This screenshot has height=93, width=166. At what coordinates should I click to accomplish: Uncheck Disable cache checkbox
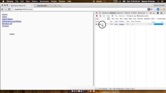coord(137,16)
